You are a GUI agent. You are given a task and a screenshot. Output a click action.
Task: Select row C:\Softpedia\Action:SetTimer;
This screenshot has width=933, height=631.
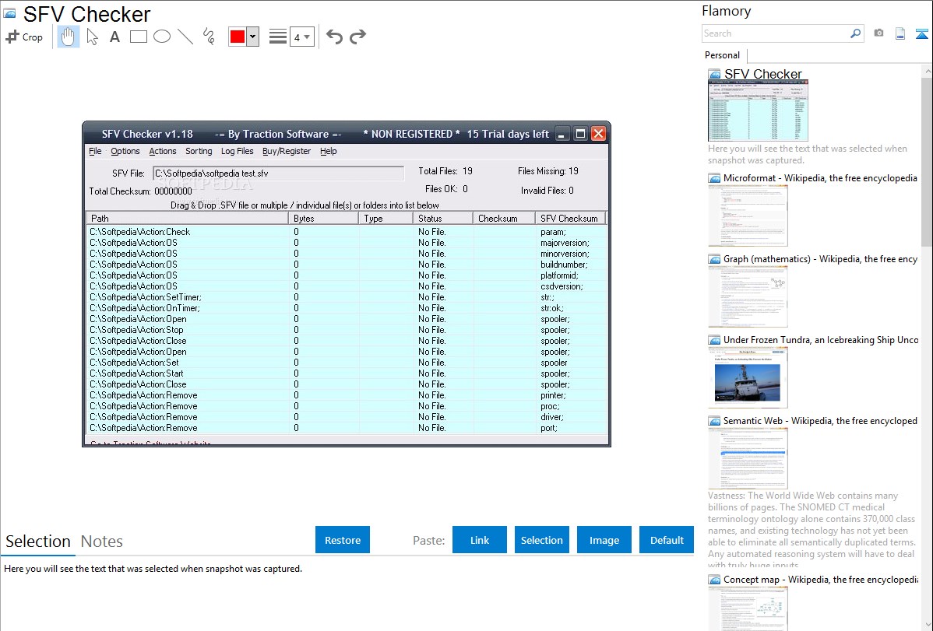[x=347, y=296]
